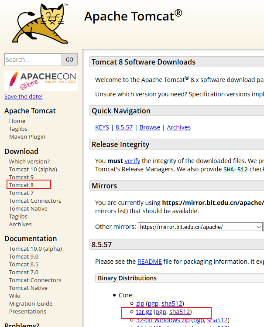Click the Archives quick navigation link
The height and width of the screenshot is (327, 264).
(x=178, y=127)
